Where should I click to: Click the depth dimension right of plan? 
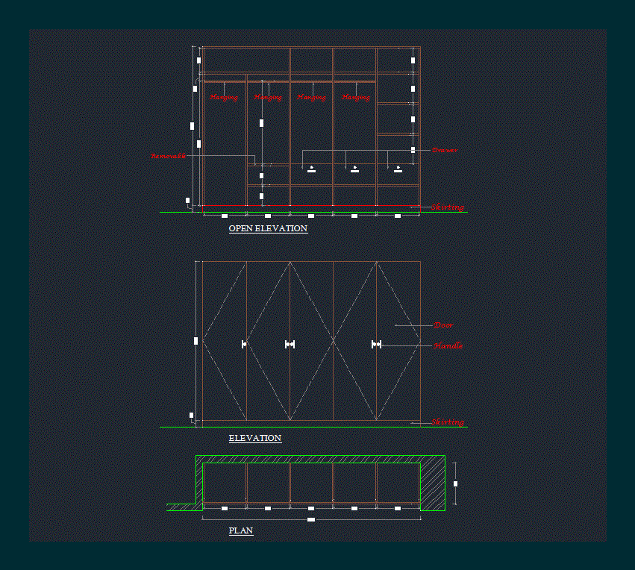[455, 483]
